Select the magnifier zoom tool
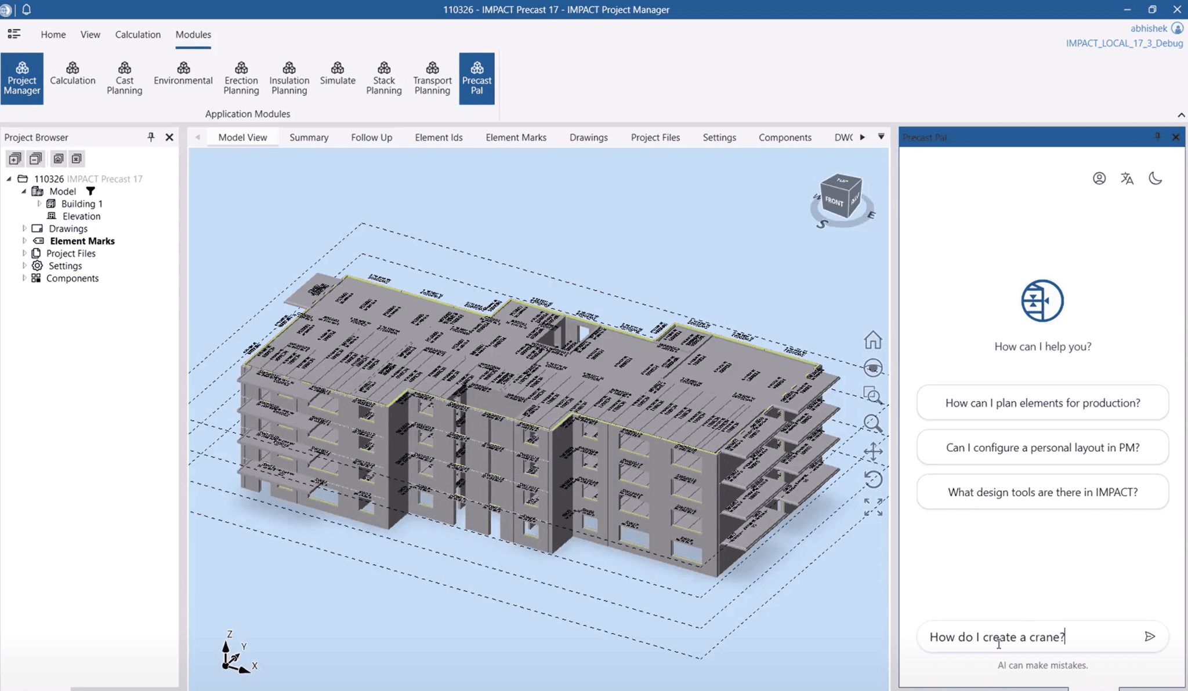This screenshot has width=1188, height=691. click(873, 424)
